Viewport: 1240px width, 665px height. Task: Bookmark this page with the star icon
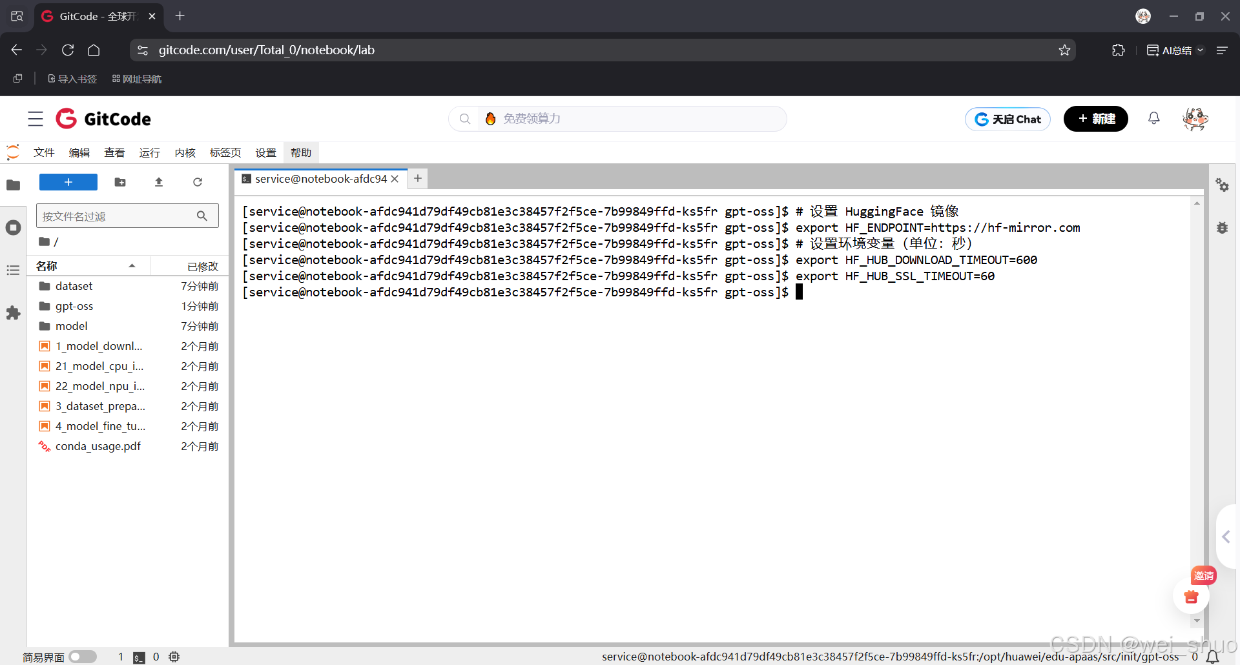(1064, 50)
